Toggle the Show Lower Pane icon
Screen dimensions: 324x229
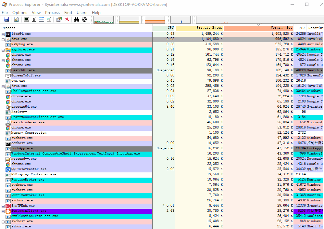[x=42, y=20]
